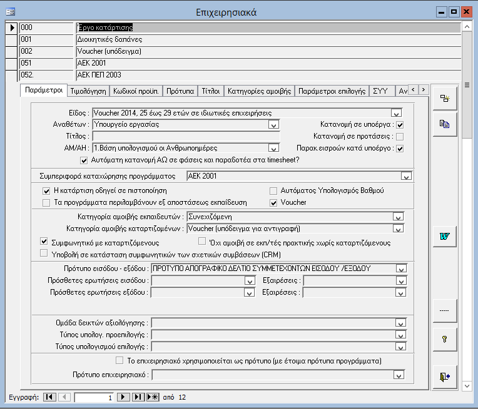
Task: Click the exit door icon button
Action: click(445, 377)
